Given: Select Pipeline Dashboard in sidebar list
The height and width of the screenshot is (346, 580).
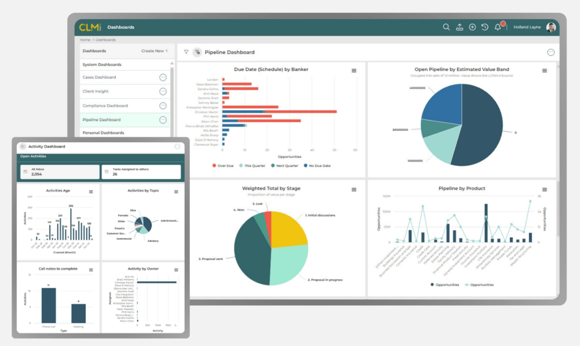Looking at the screenshot, I should pos(101,120).
